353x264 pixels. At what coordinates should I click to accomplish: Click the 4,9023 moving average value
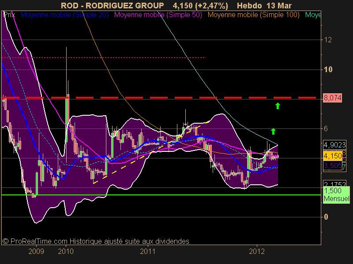point(334,145)
